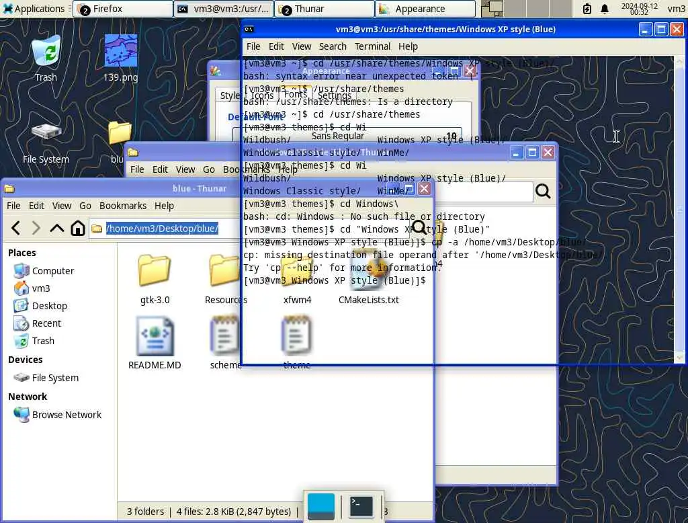688x523 pixels.
Task: Go to parent folder with the up arrow
Action: tap(56, 228)
